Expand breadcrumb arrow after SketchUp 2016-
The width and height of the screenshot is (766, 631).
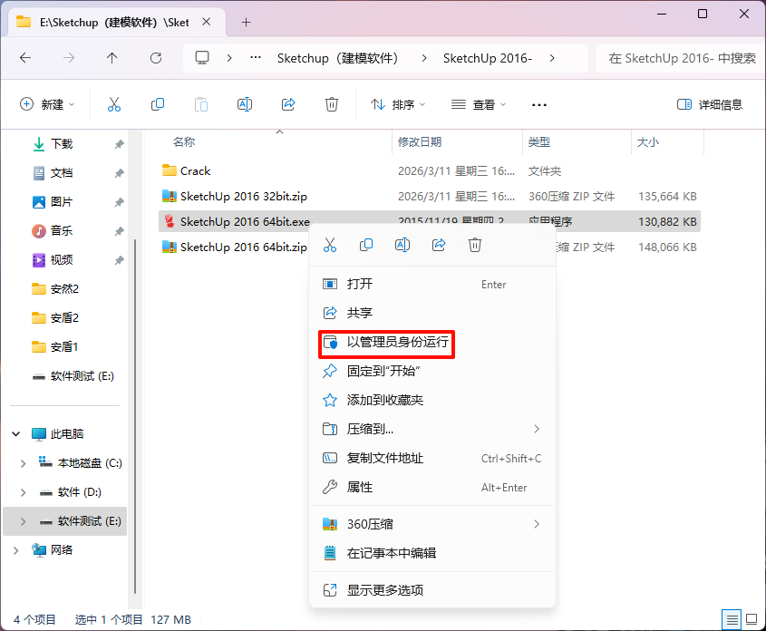click(552, 58)
